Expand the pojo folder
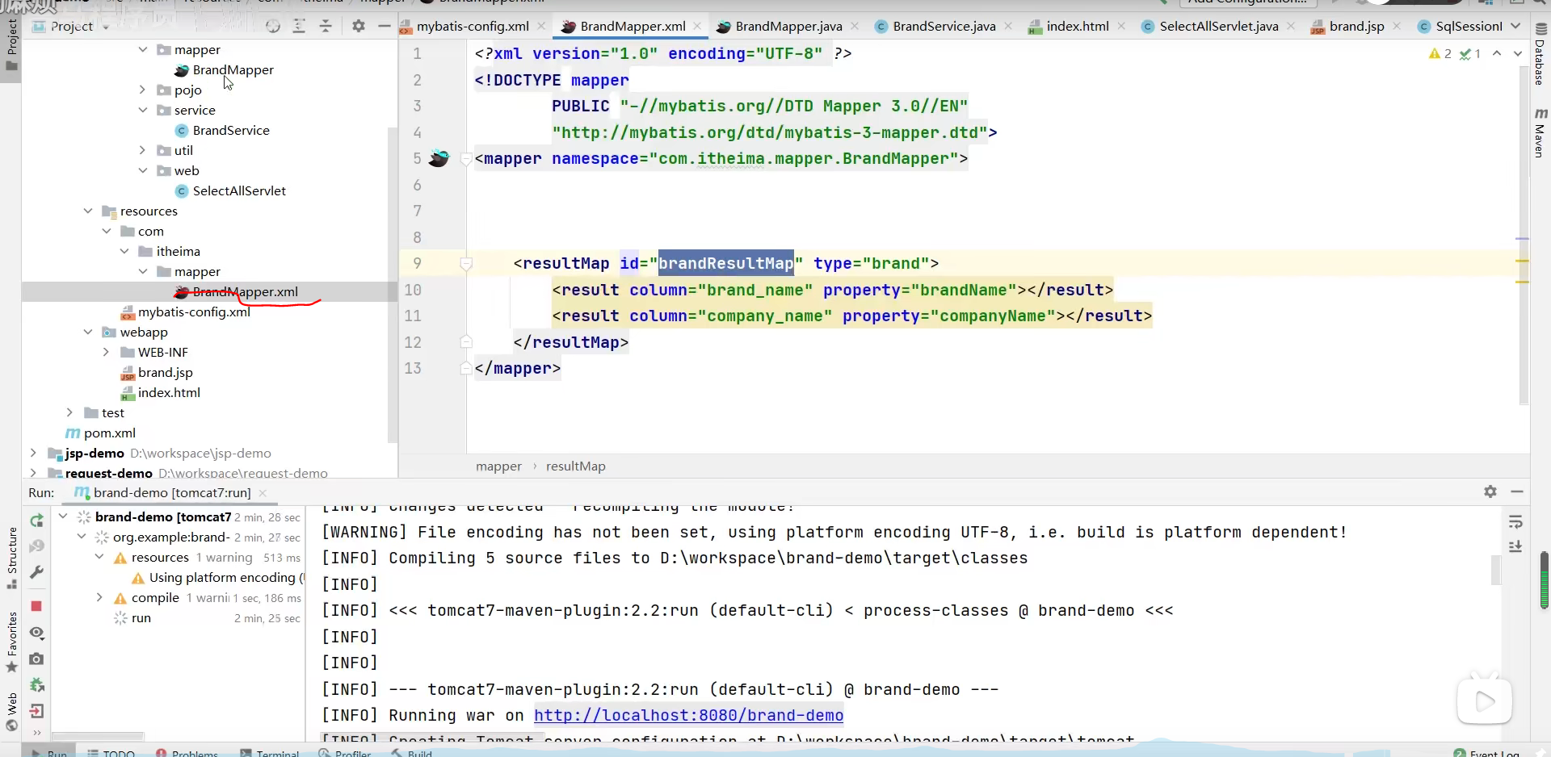Screen dimensions: 1551x757 pyautogui.click(x=143, y=90)
